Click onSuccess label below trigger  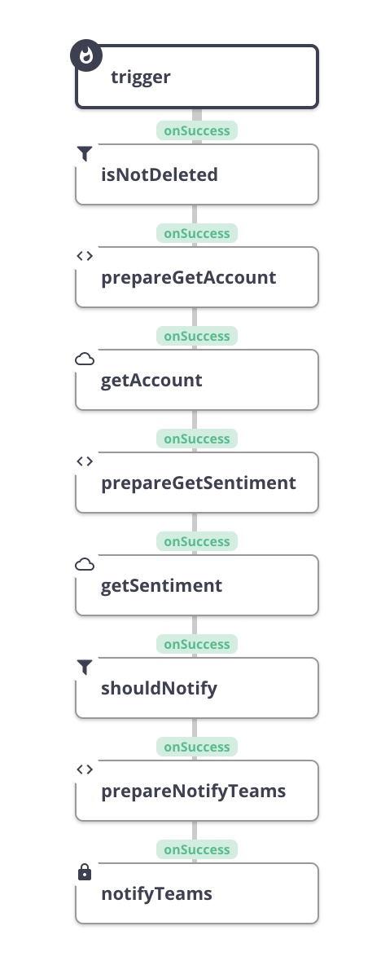(x=197, y=130)
